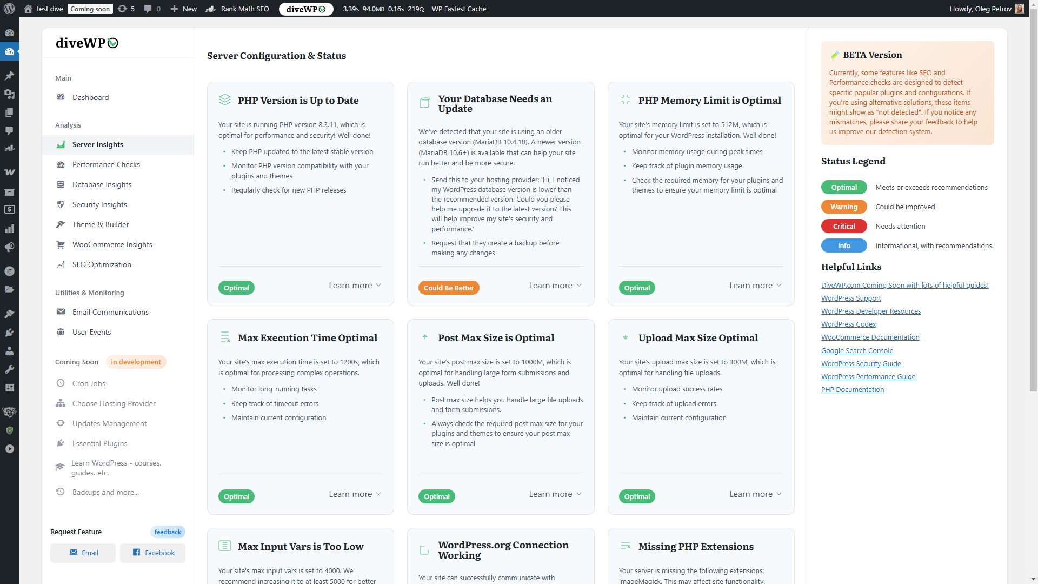Click the New item in admin bar
This screenshot has width=1038, height=584.
(184, 9)
